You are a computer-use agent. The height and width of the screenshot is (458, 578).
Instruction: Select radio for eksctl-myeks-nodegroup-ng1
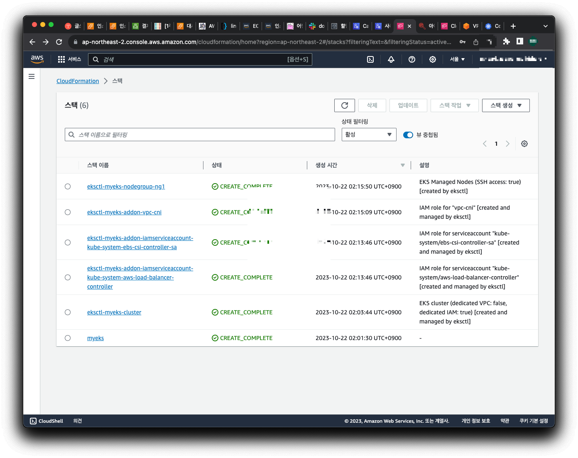click(x=68, y=186)
